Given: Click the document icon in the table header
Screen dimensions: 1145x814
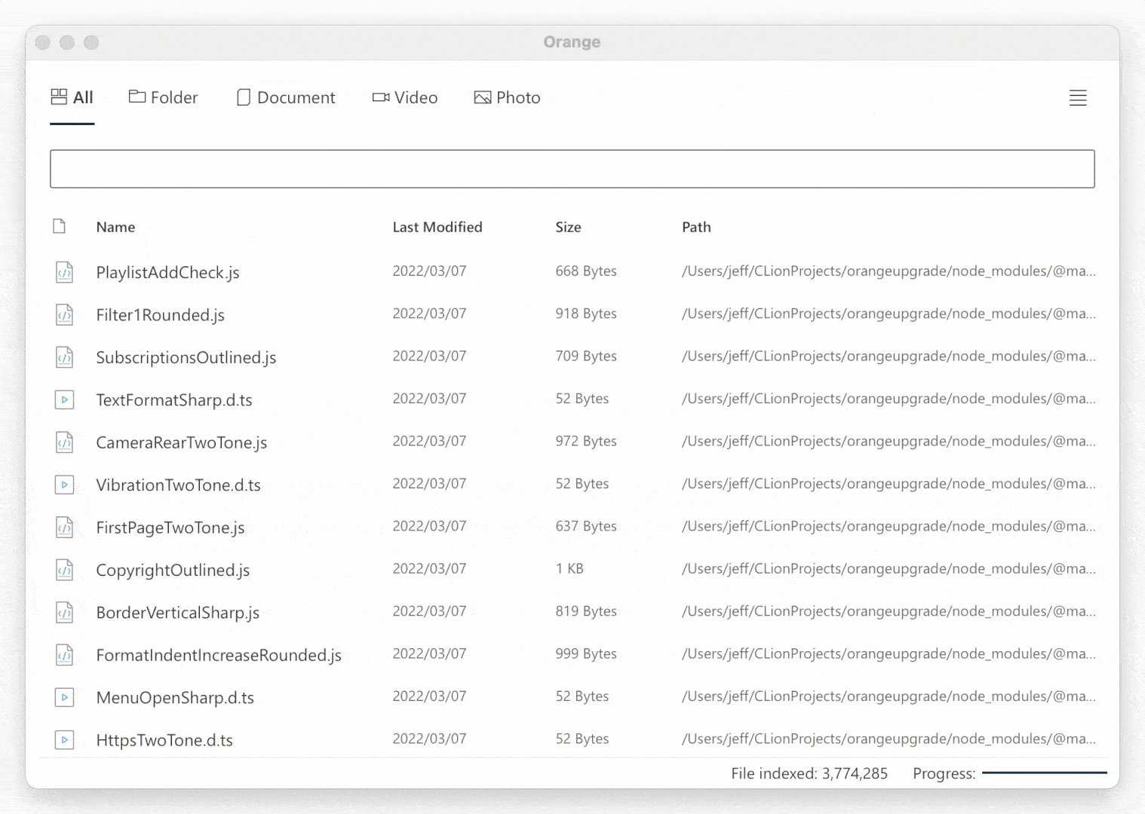Looking at the screenshot, I should (60, 227).
